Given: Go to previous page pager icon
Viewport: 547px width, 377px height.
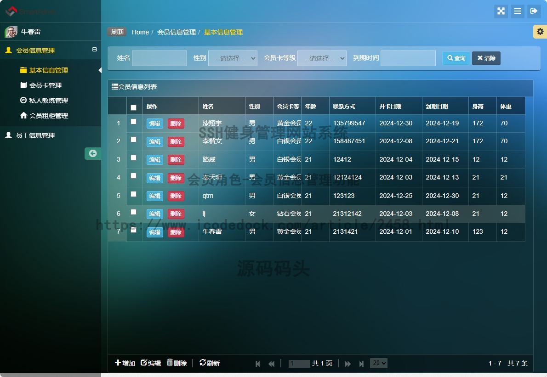Looking at the screenshot, I should click(x=271, y=364).
